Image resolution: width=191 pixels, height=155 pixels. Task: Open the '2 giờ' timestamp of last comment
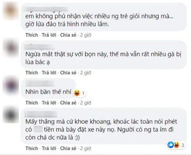pyautogui.click(x=86, y=148)
